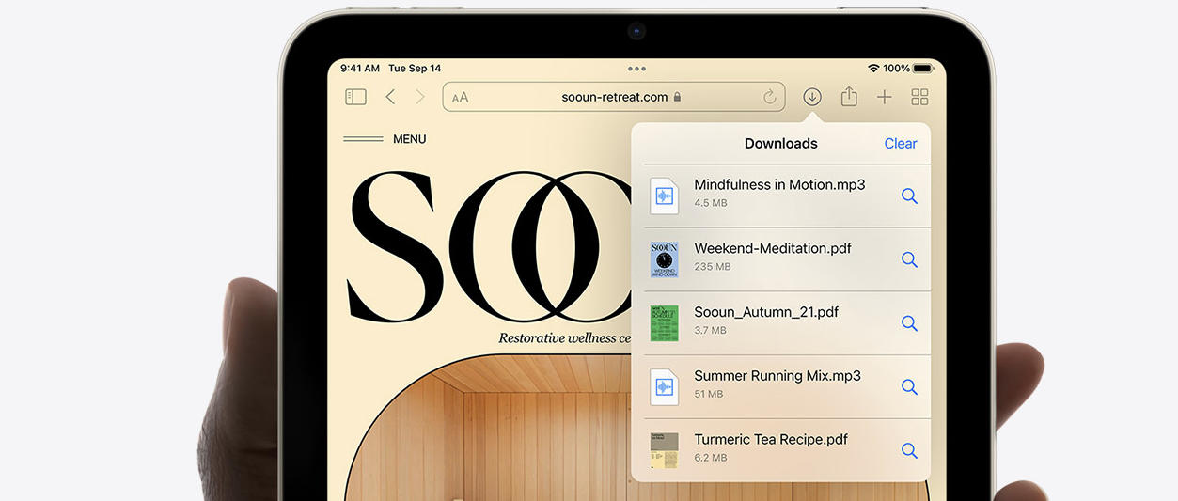The width and height of the screenshot is (1178, 501).
Task: Show Summer Running Mix.mp3 in Files
Action: coord(909,386)
